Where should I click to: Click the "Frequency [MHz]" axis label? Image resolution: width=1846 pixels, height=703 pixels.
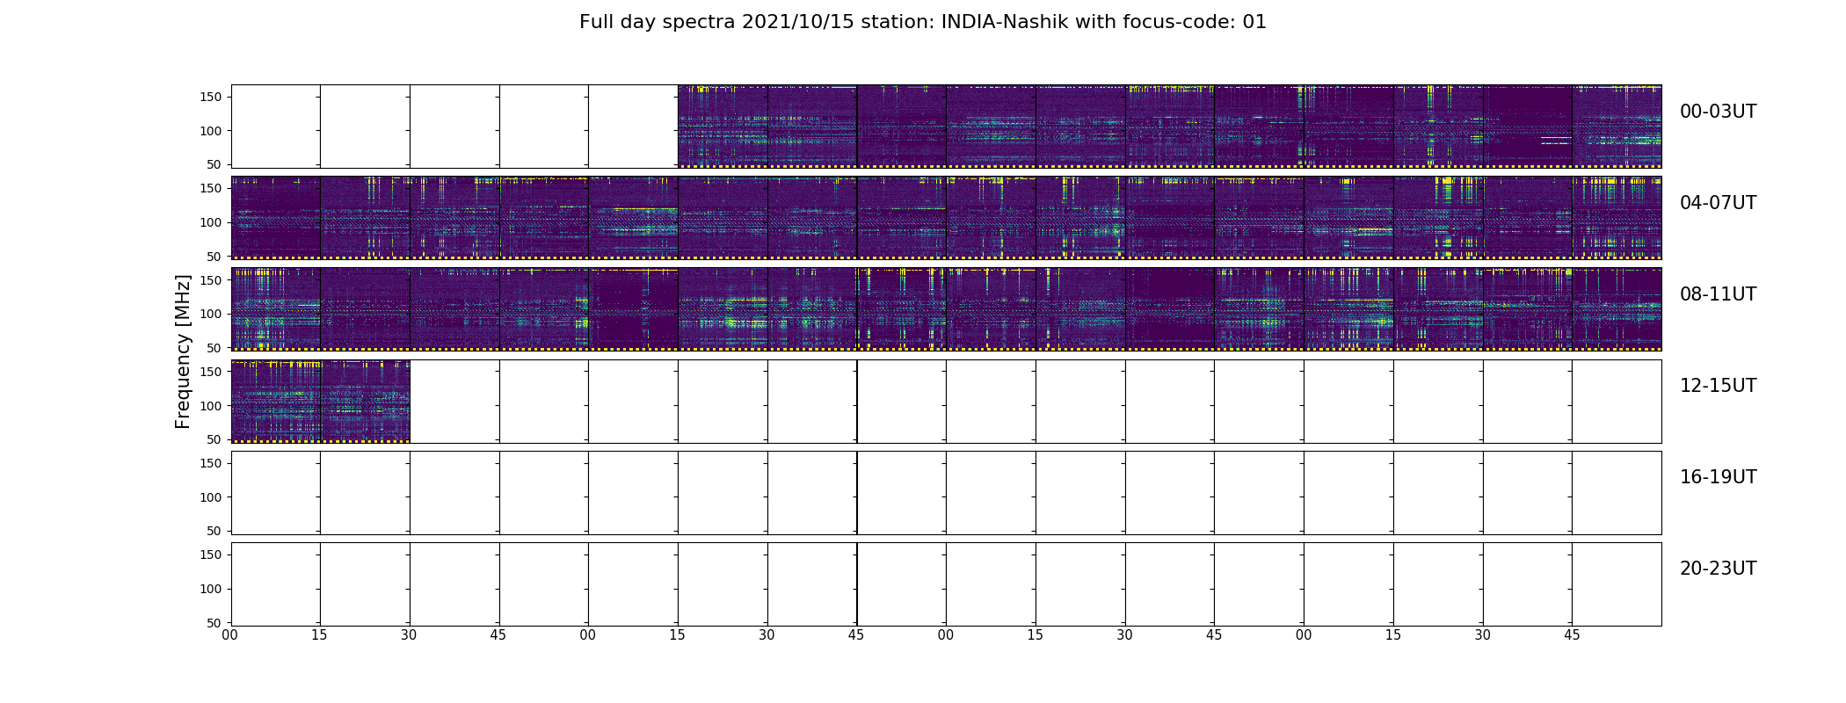tap(183, 351)
